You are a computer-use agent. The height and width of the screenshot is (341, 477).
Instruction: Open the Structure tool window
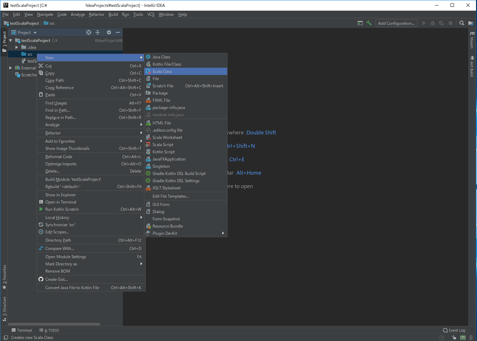point(4,309)
